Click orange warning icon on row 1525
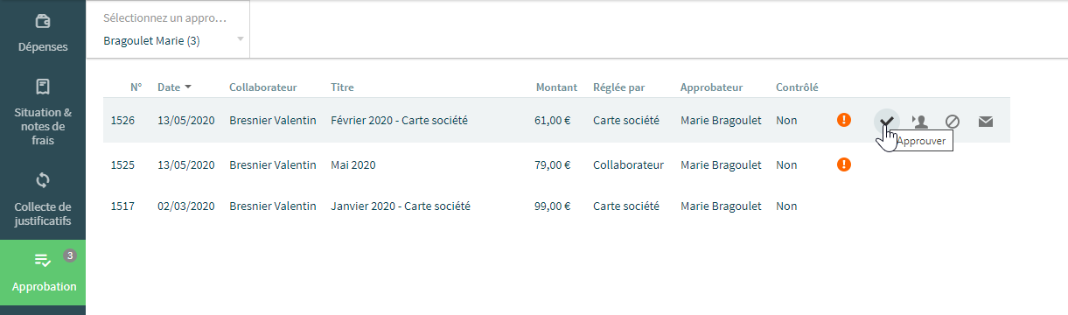This screenshot has width=1068, height=315. click(844, 164)
